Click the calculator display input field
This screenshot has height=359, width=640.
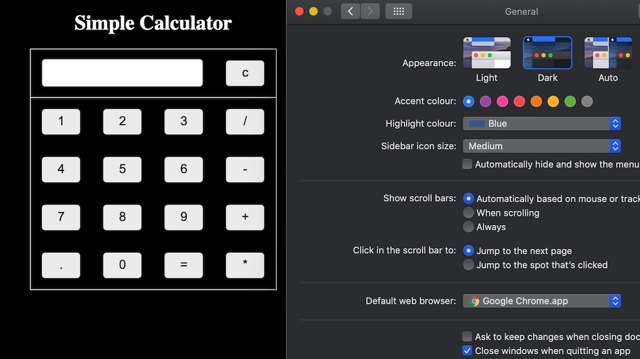[x=122, y=73]
